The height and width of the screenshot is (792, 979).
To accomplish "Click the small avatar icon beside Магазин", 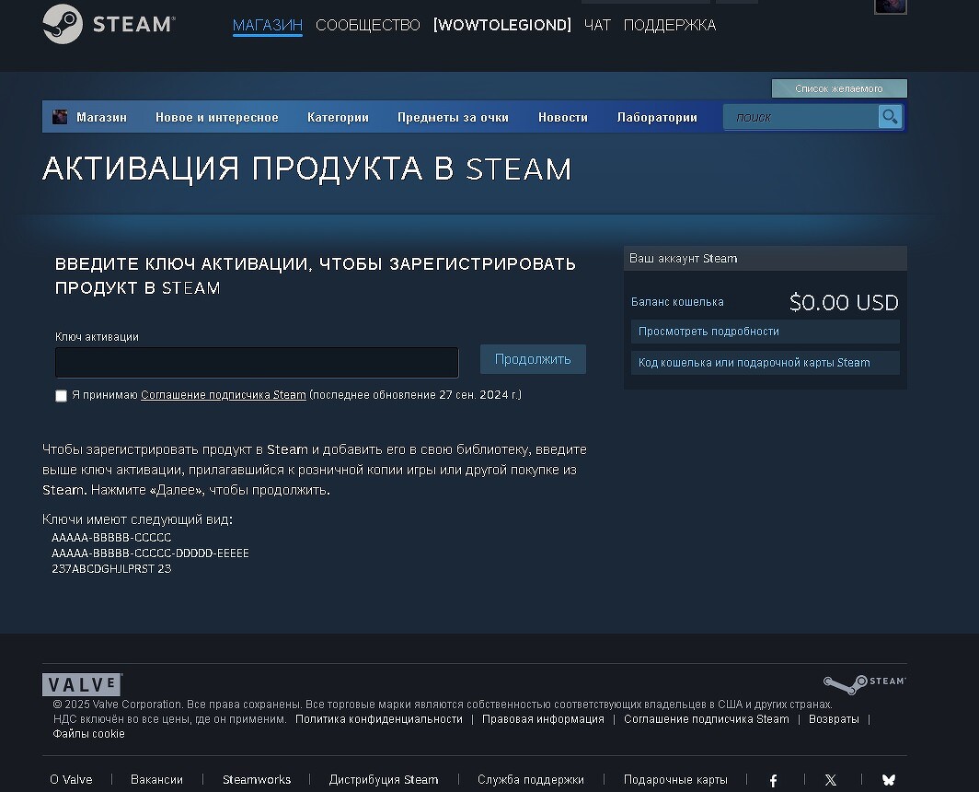I will [x=61, y=117].
